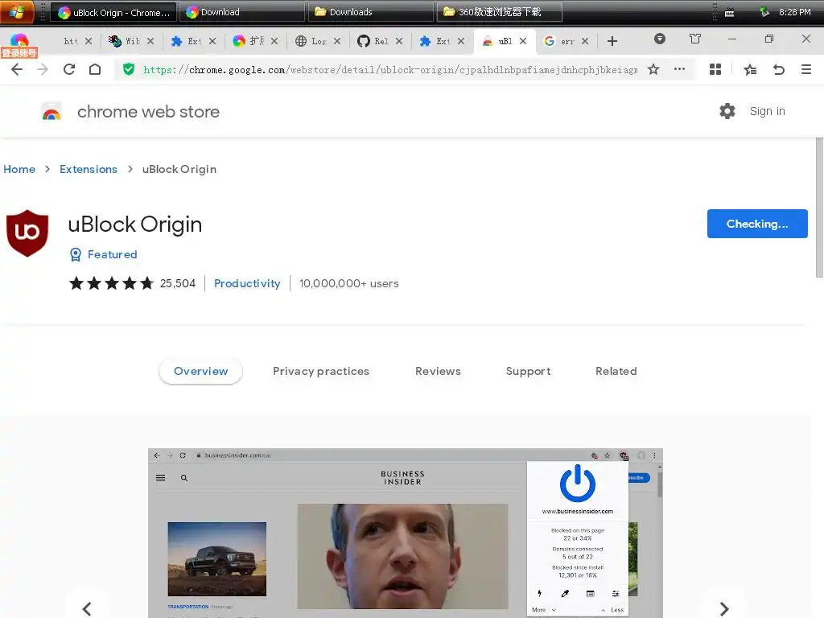Open Downloads folder from taskbar
Viewport: 824px width, 618px height.
click(x=370, y=11)
